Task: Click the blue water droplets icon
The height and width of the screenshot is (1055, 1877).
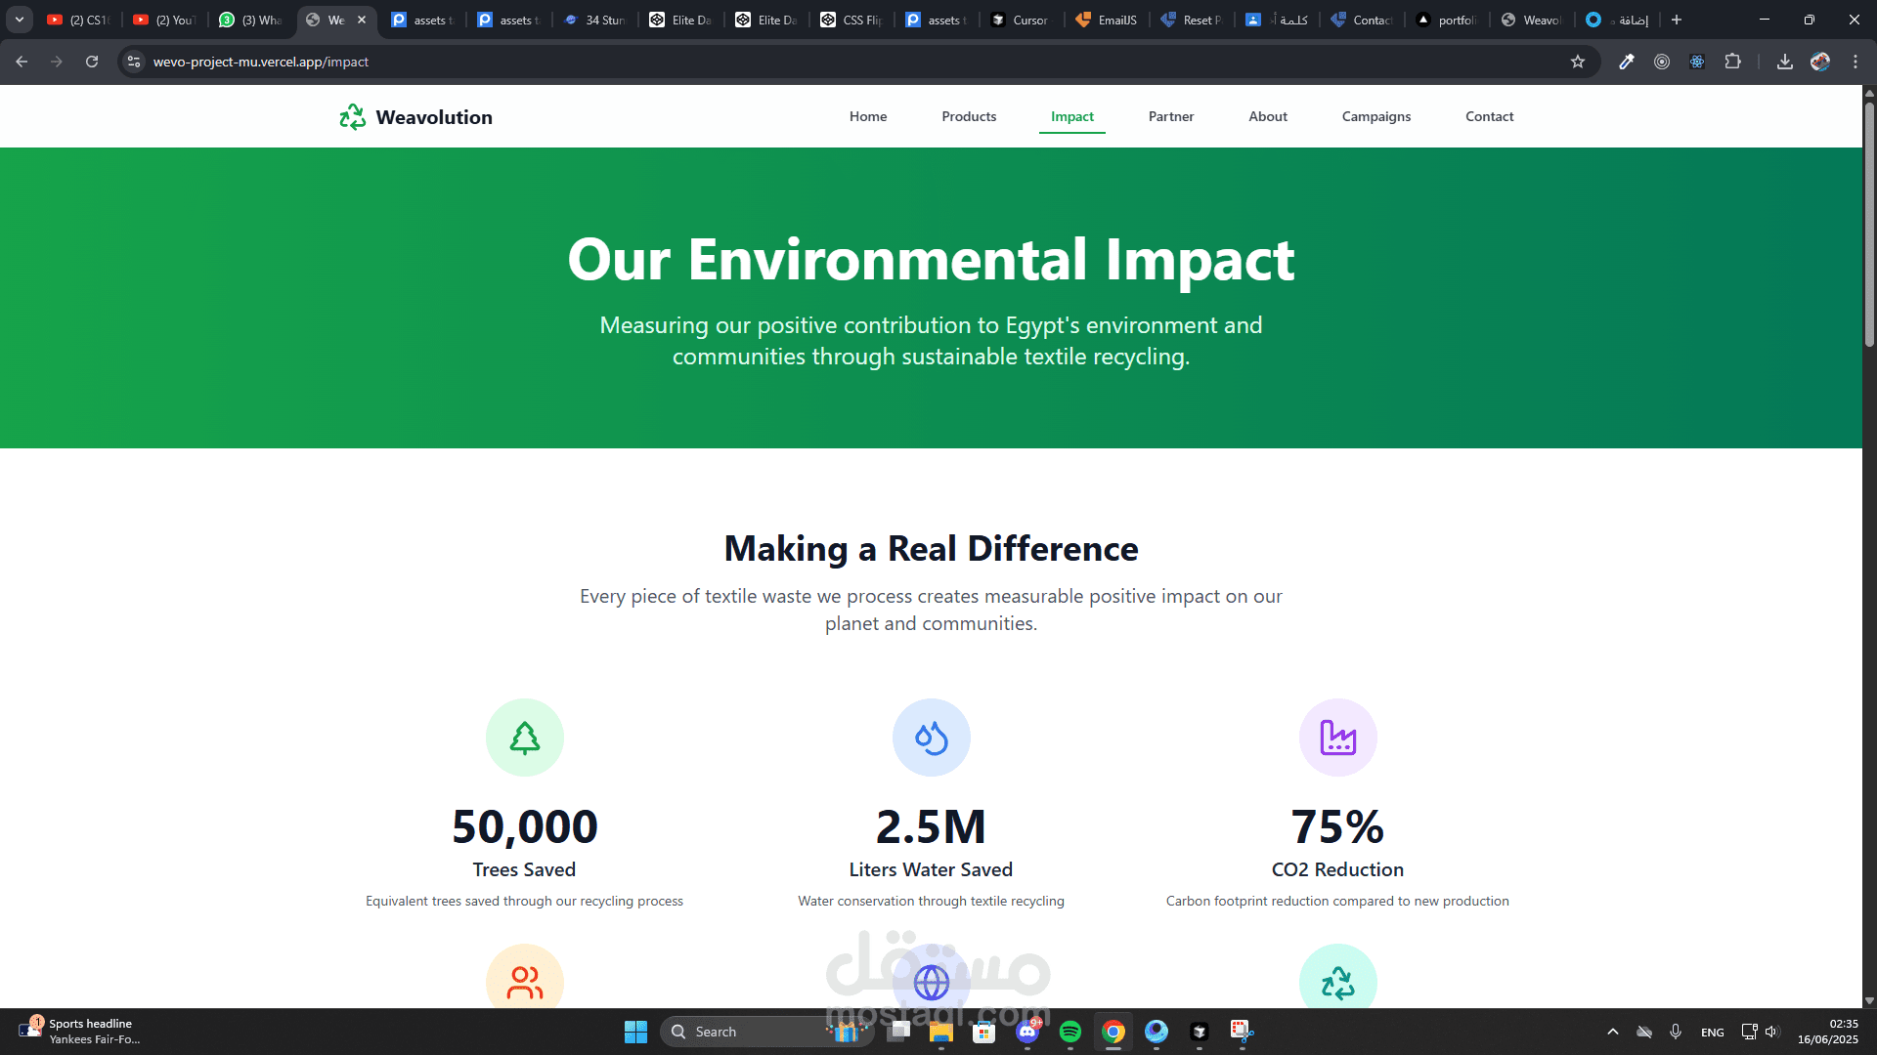Action: pos(931,738)
